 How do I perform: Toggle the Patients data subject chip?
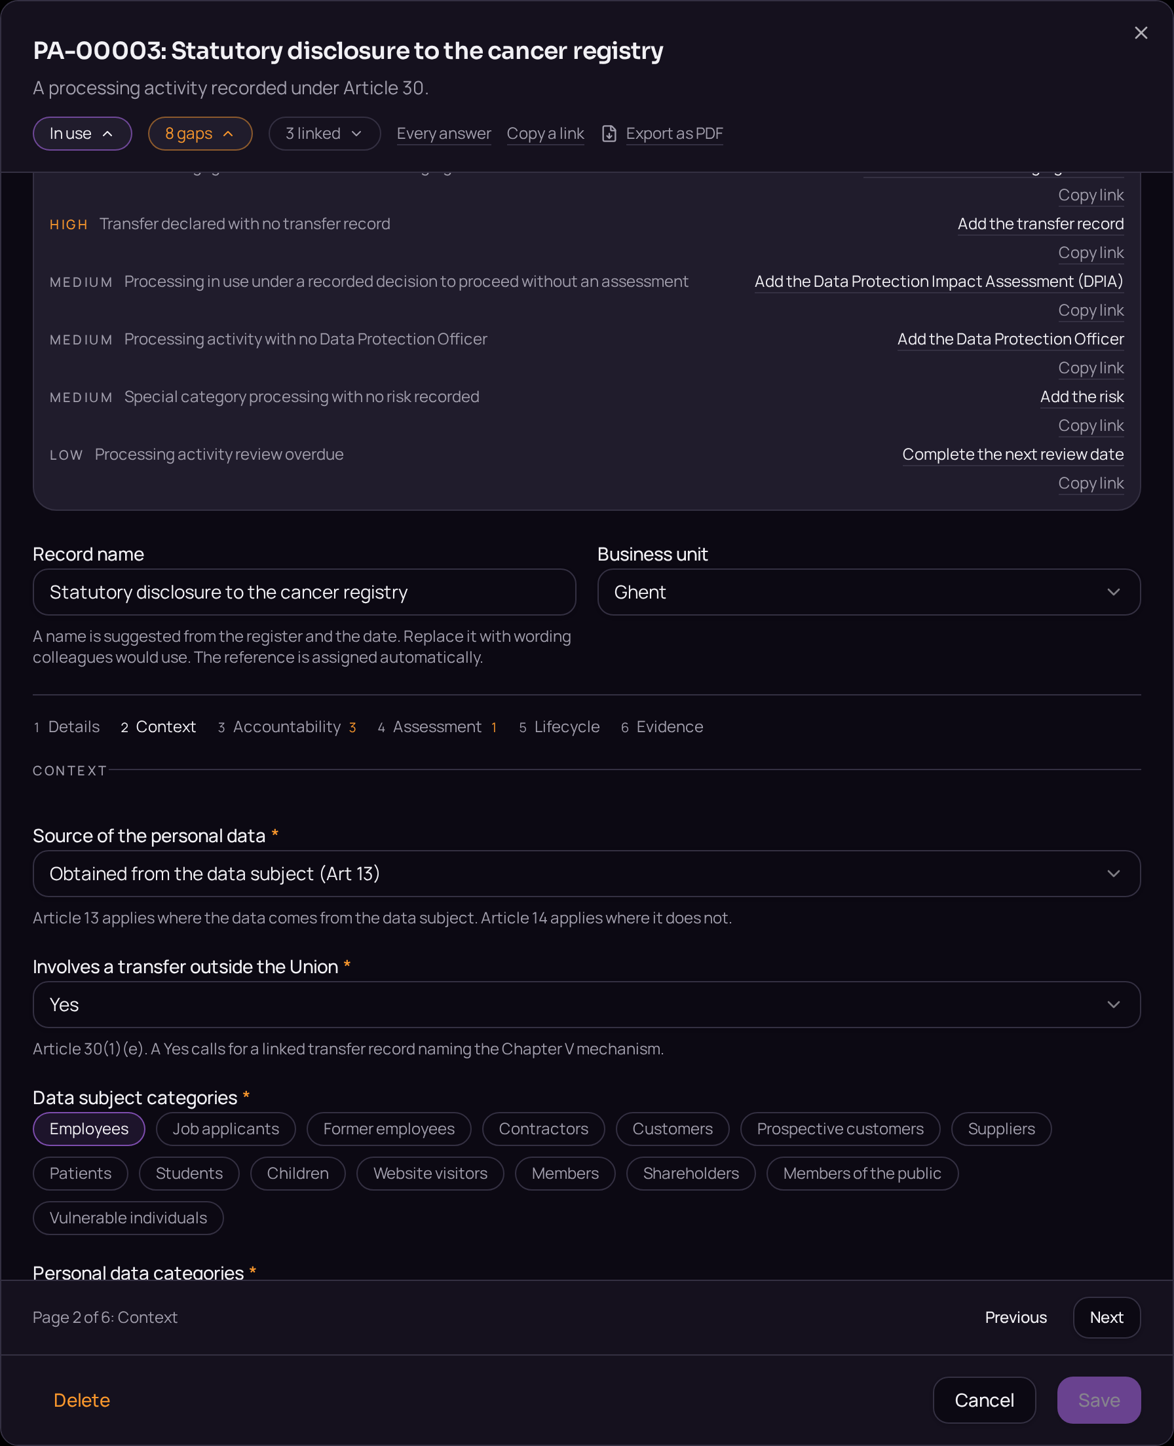(x=81, y=1174)
